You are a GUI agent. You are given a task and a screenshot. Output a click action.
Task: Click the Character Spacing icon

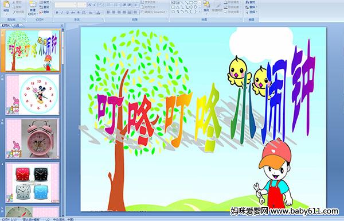pyautogui.click(x=84, y=13)
